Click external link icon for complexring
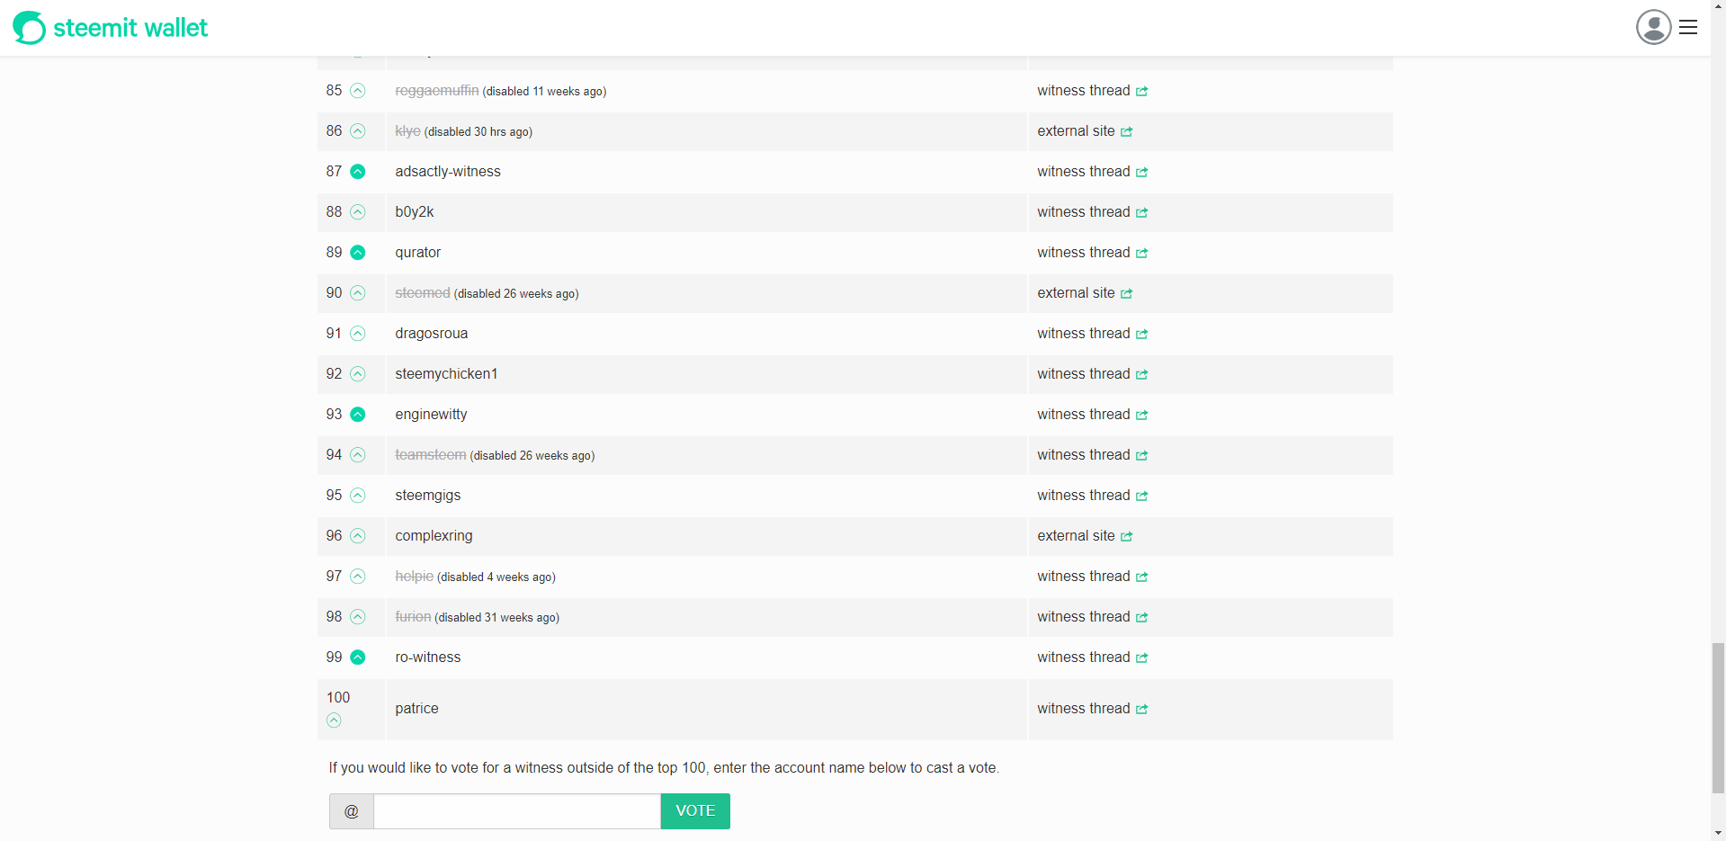 1126,537
